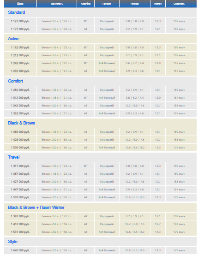Click the Привод column header
The width and height of the screenshot is (198, 255).
[x=107, y=4]
